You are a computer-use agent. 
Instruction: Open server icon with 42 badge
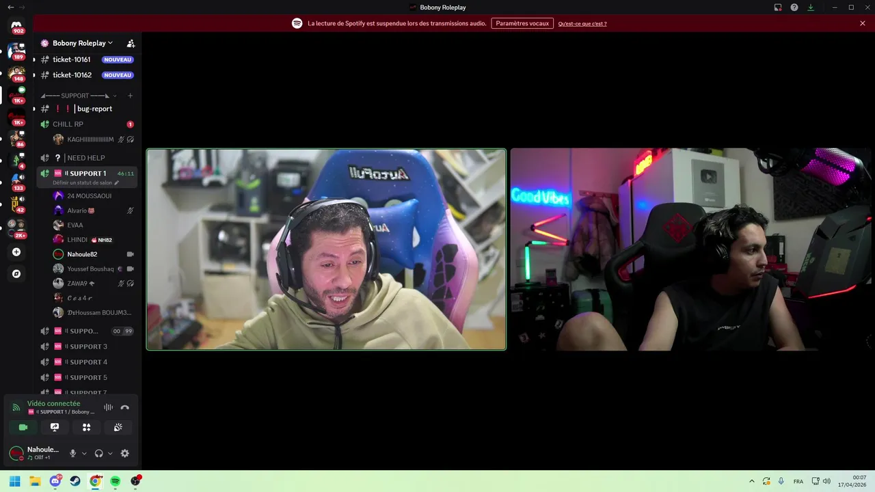coord(16,204)
